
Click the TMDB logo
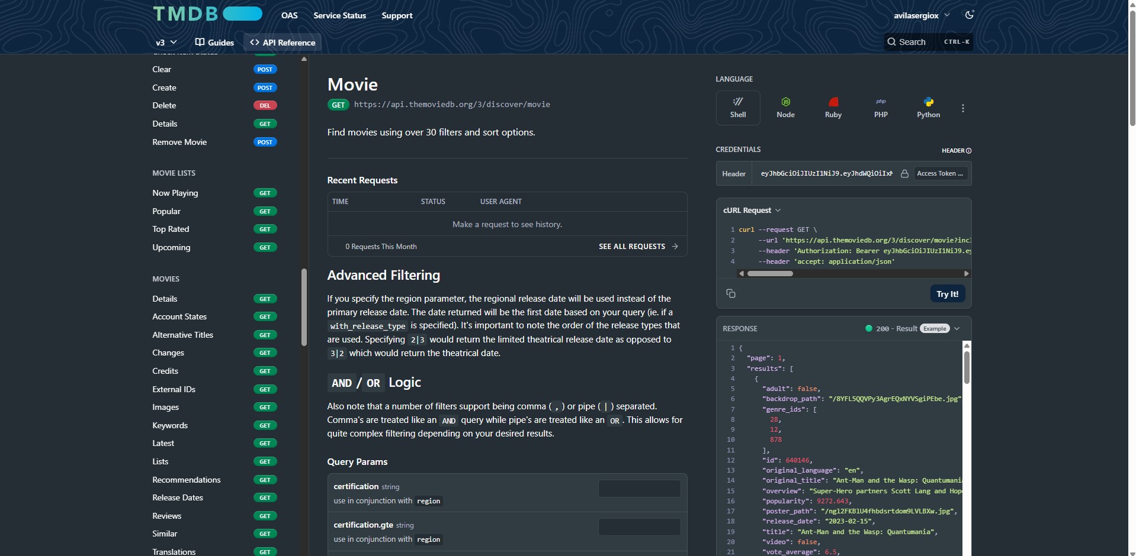click(x=207, y=14)
